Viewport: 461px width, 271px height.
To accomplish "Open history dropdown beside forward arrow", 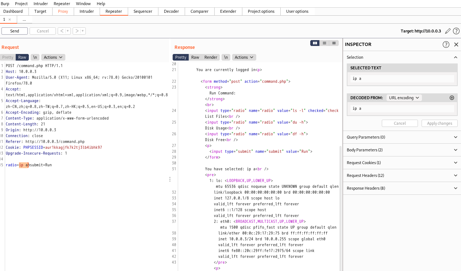I will pos(83,31).
